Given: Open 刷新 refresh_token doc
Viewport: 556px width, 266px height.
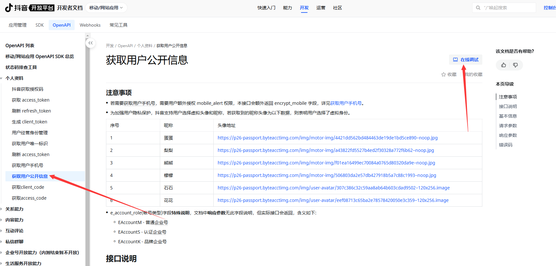Looking at the screenshot, I should (x=31, y=111).
